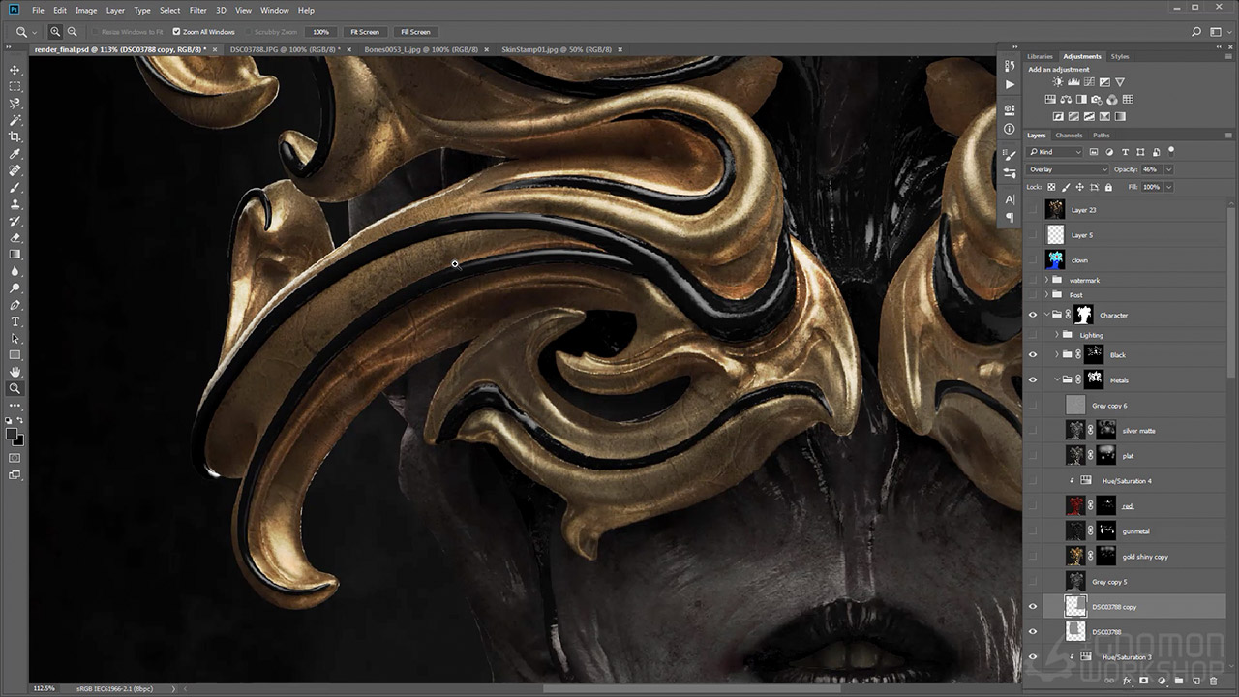Open the Overlay blend mode dropdown
This screenshot has width=1239, height=697.
click(1067, 169)
